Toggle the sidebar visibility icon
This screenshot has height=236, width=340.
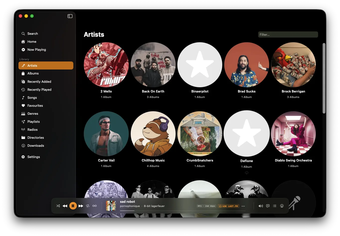point(70,16)
